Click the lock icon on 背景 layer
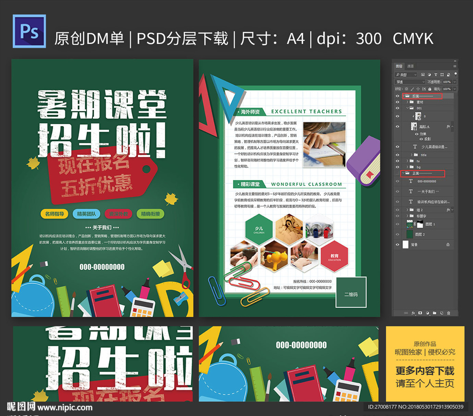This screenshot has width=473, height=416. coord(448,245)
